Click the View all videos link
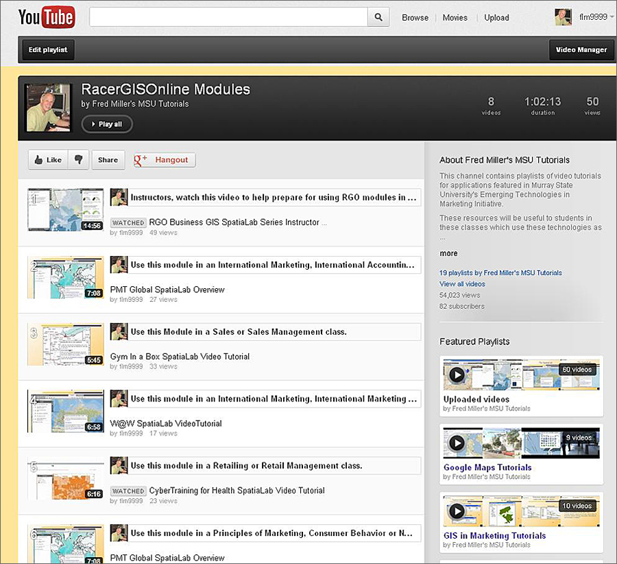 click(x=462, y=283)
